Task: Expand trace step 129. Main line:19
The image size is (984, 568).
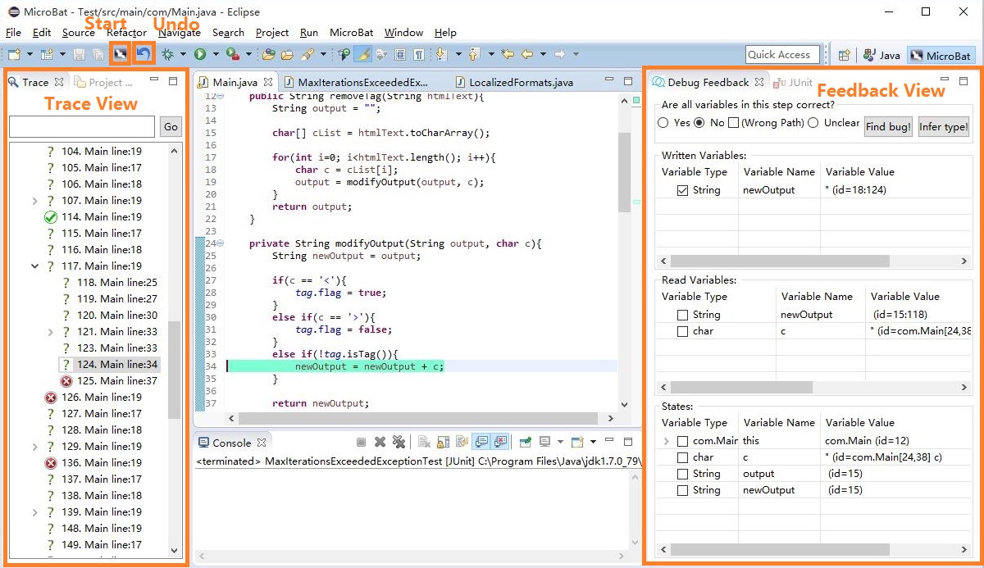Action: coord(34,447)
